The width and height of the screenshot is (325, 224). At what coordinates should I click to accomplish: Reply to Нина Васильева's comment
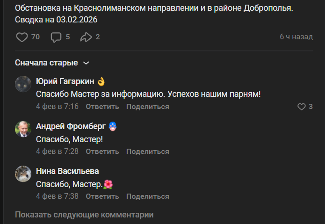point(102,196)
